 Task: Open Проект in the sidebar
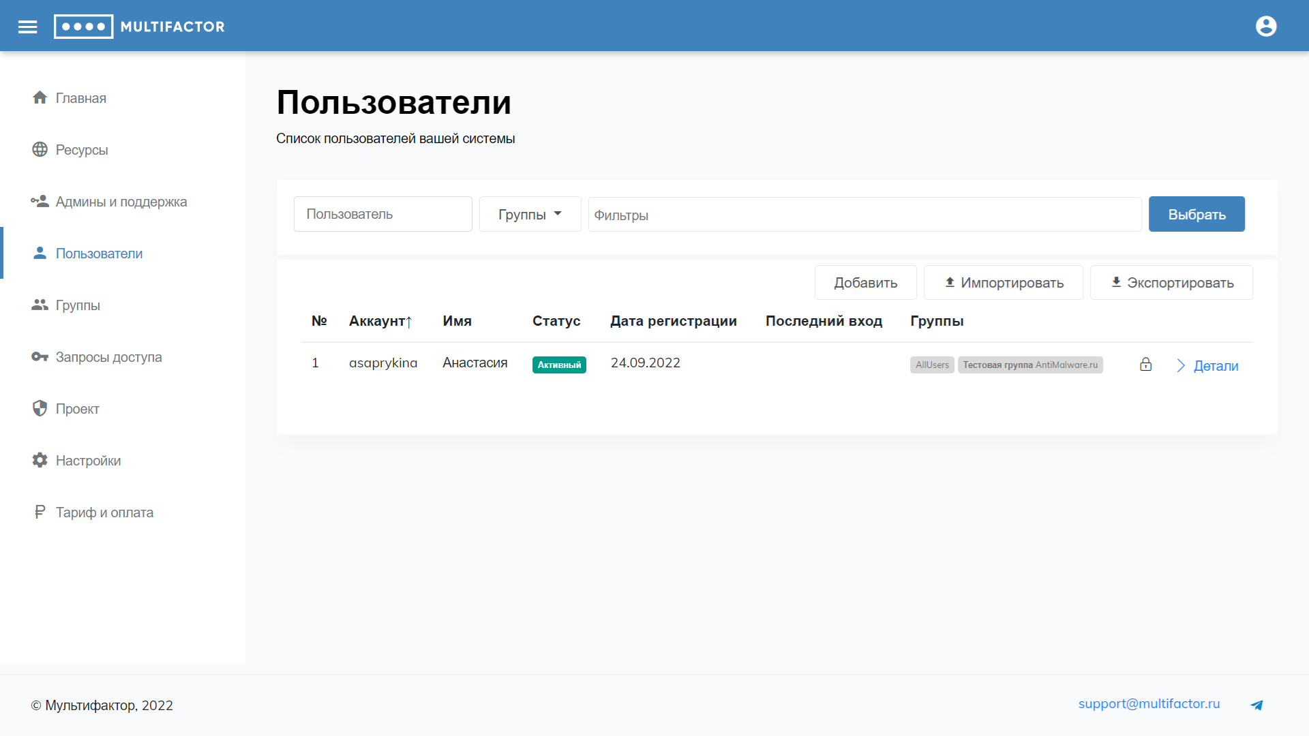[77, 409]
